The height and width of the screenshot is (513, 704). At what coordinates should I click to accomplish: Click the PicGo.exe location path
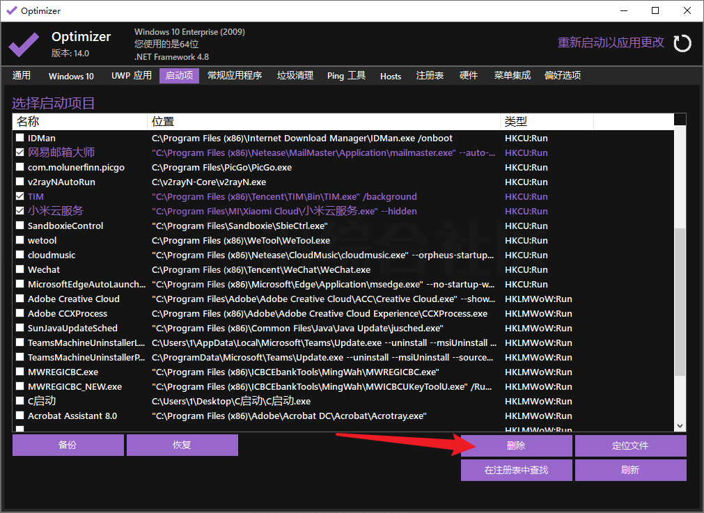pos(222,167)
